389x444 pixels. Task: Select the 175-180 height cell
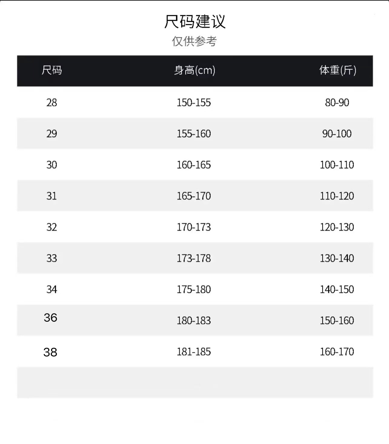[x=194, y=290]
